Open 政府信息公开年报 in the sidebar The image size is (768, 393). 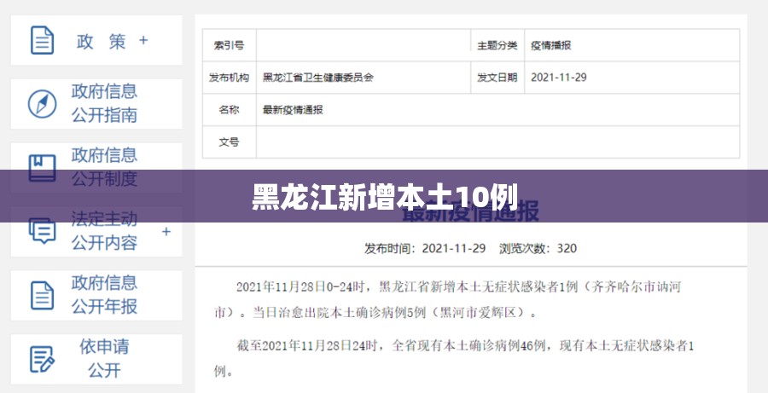96,295
